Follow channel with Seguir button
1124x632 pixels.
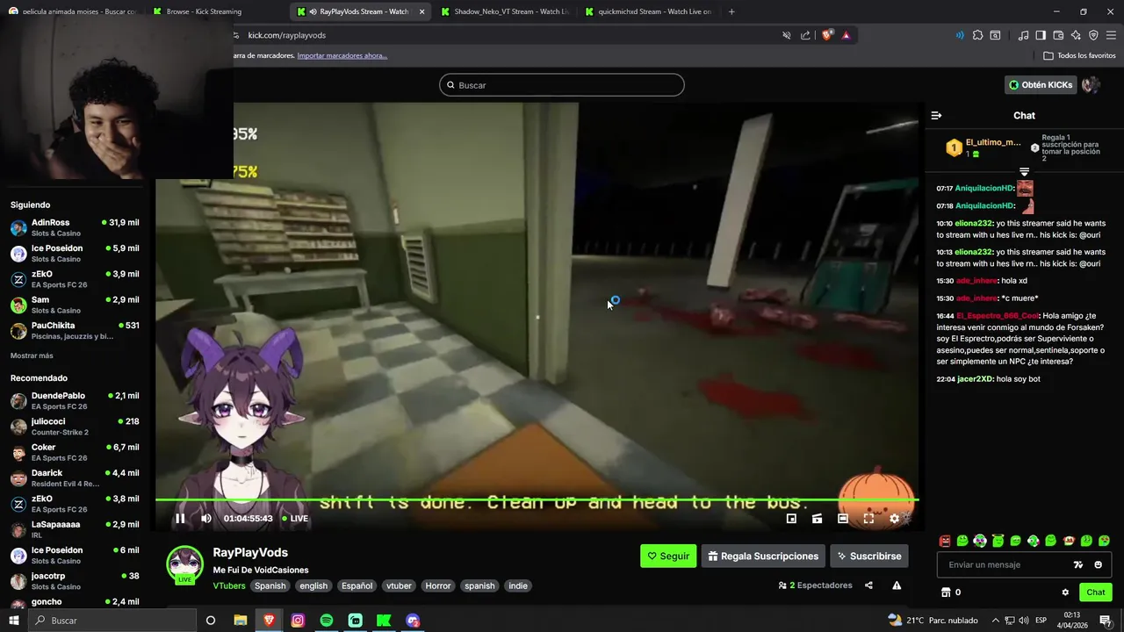coord(668,557)
